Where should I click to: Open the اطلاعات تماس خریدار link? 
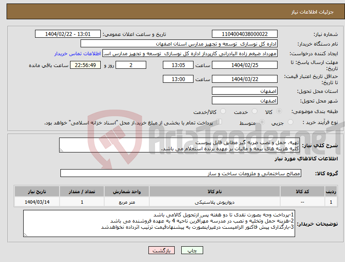tap(77, 53)
